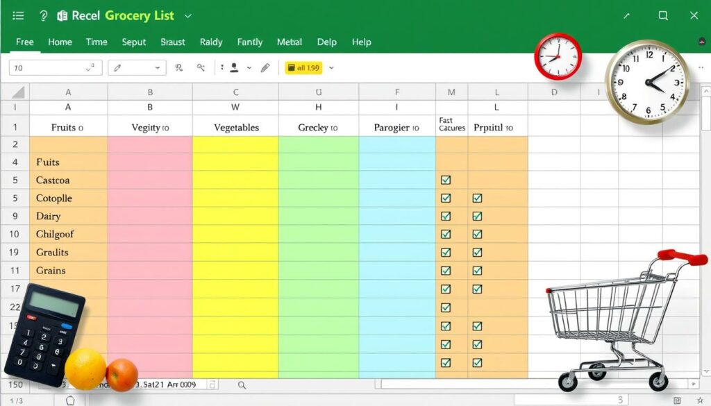
Task: Click the Recel app logo icon
Action: pyautogui.click(x=62, y=16)
